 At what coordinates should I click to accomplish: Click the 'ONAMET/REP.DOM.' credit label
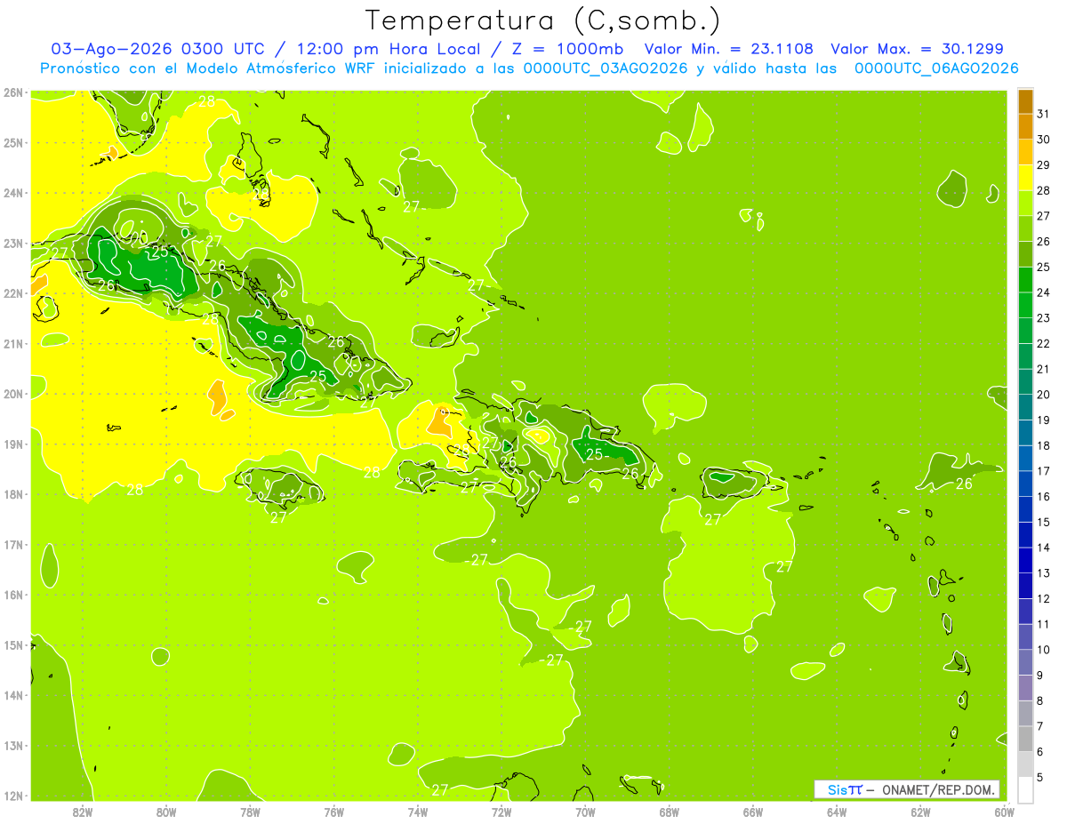[938, 789]
